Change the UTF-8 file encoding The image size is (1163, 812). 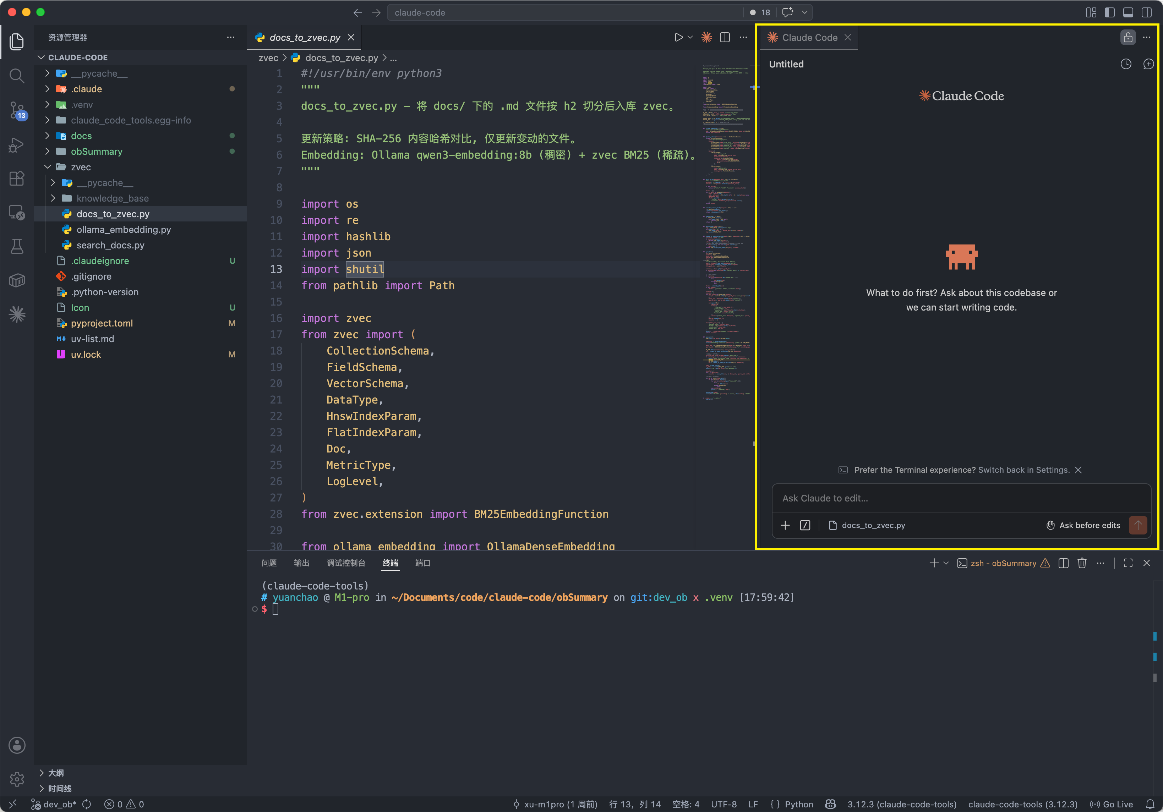point(724,805)
